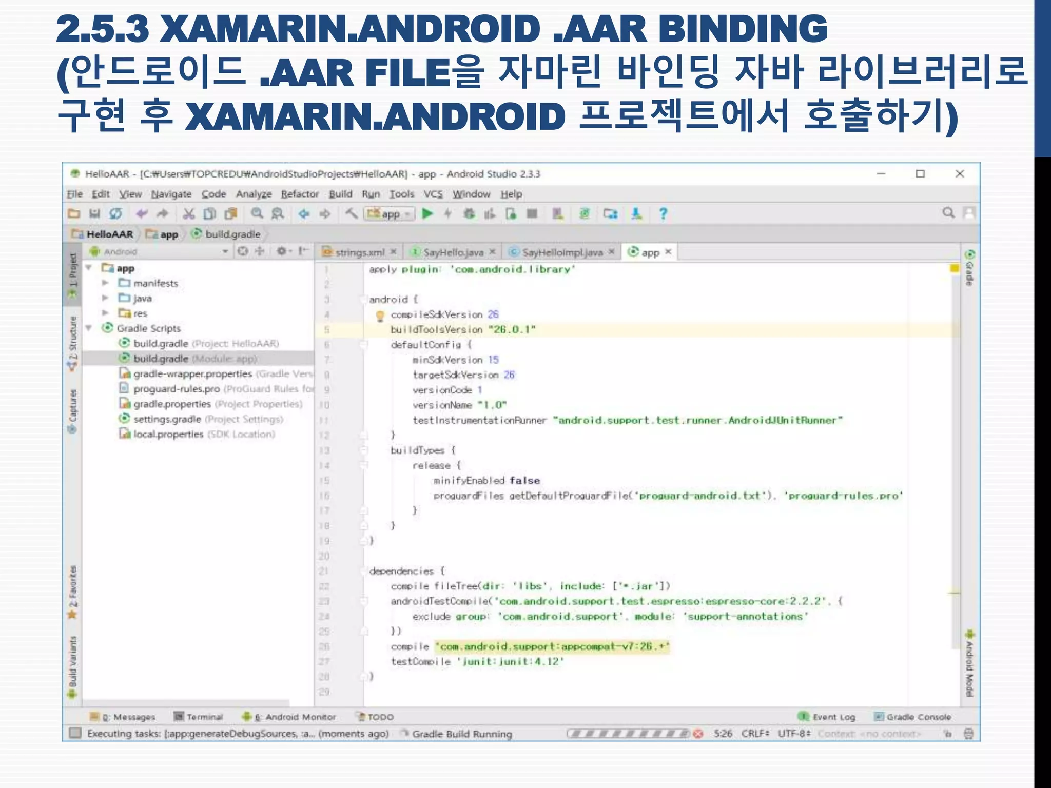1051x788 pixels.
Task: Toggle tool window bars in status bar corner
Action: click(x=75, y=733)
